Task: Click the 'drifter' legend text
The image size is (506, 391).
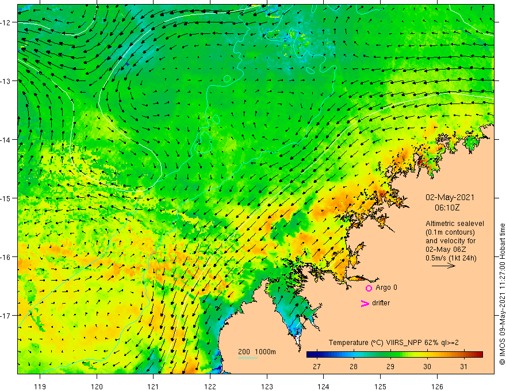Action: click(381, 303)
